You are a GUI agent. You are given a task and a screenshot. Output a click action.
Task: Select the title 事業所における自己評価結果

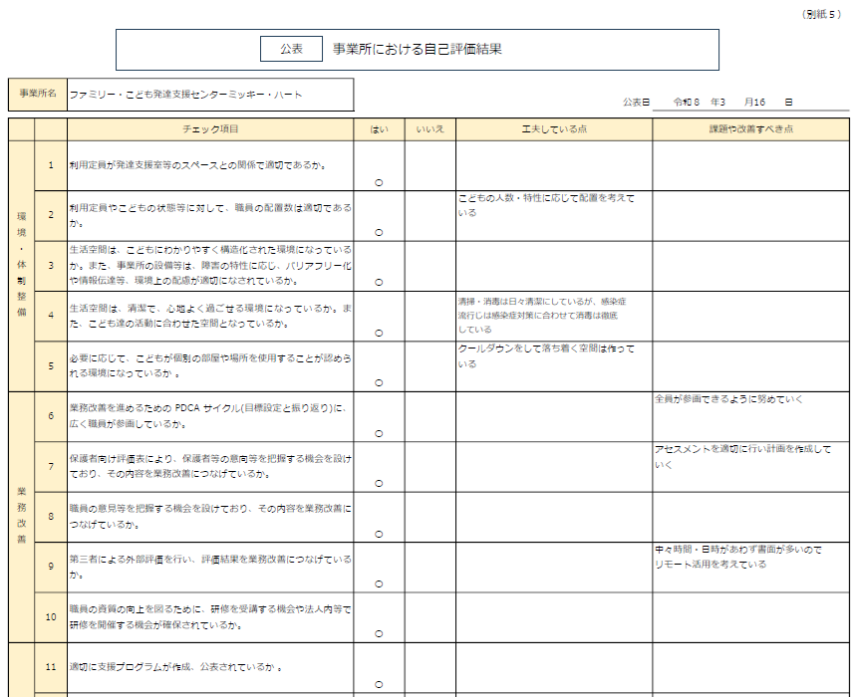417,49
